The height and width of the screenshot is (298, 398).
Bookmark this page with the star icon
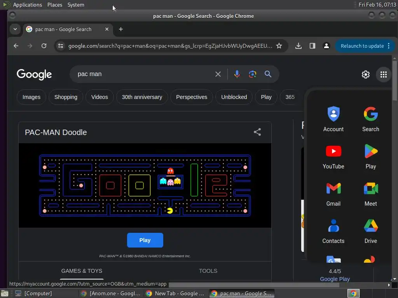[279, 46]
